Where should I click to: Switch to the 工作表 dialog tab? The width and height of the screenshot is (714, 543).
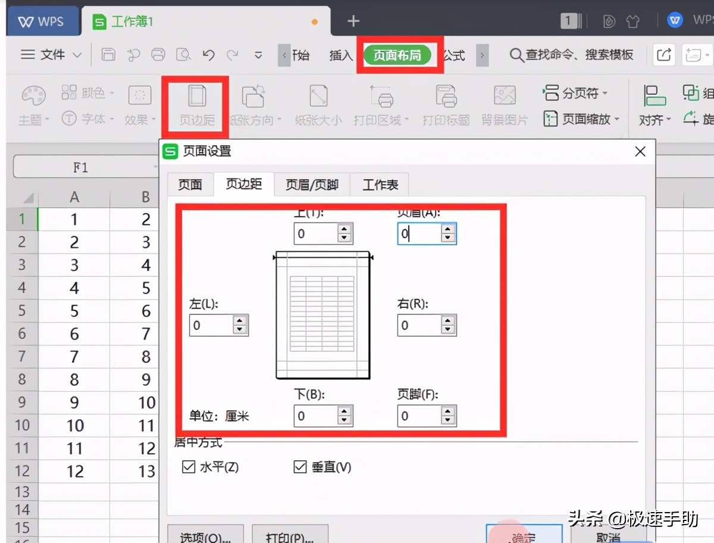click(x=380, y=185)
